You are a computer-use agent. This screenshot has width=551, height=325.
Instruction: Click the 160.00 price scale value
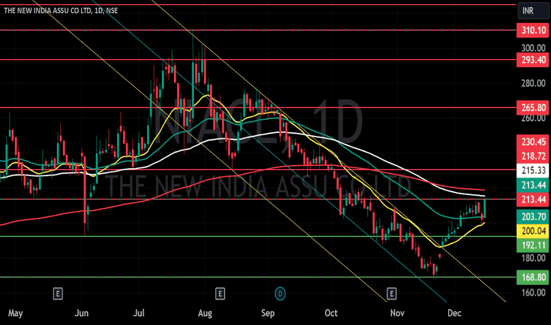click(533, 292)
